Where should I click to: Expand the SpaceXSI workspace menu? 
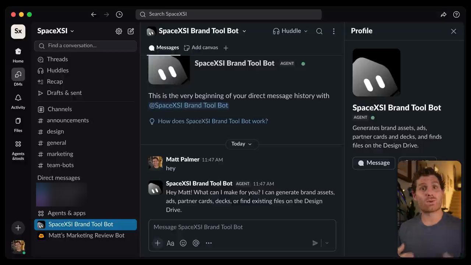click(x=56, y=31)
